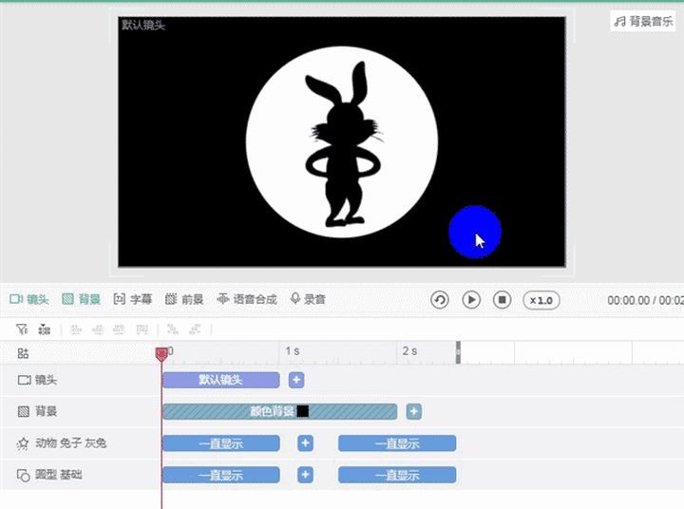The image size is (684, 509).
Task: Open the x1.0 playback speed selector
Action: 541,300
